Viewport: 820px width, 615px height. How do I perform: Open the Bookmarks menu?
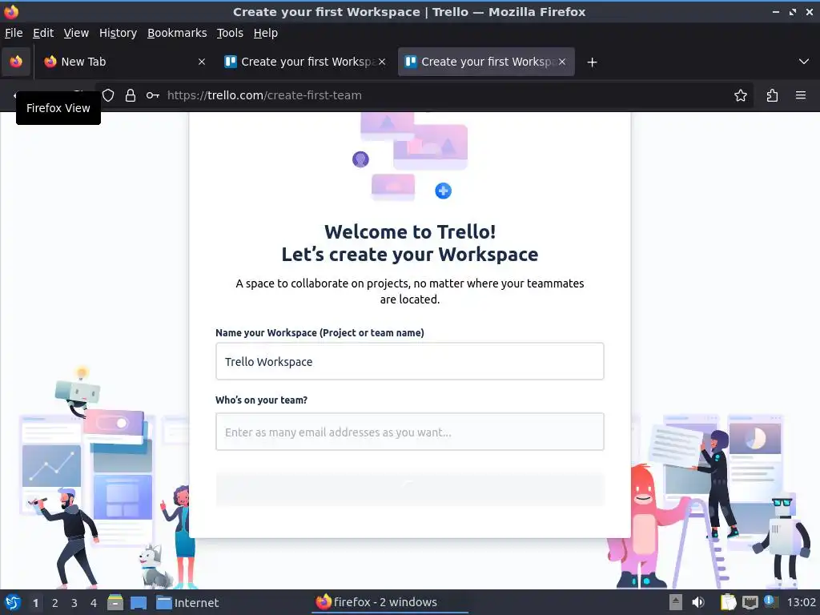click(177, 33)
